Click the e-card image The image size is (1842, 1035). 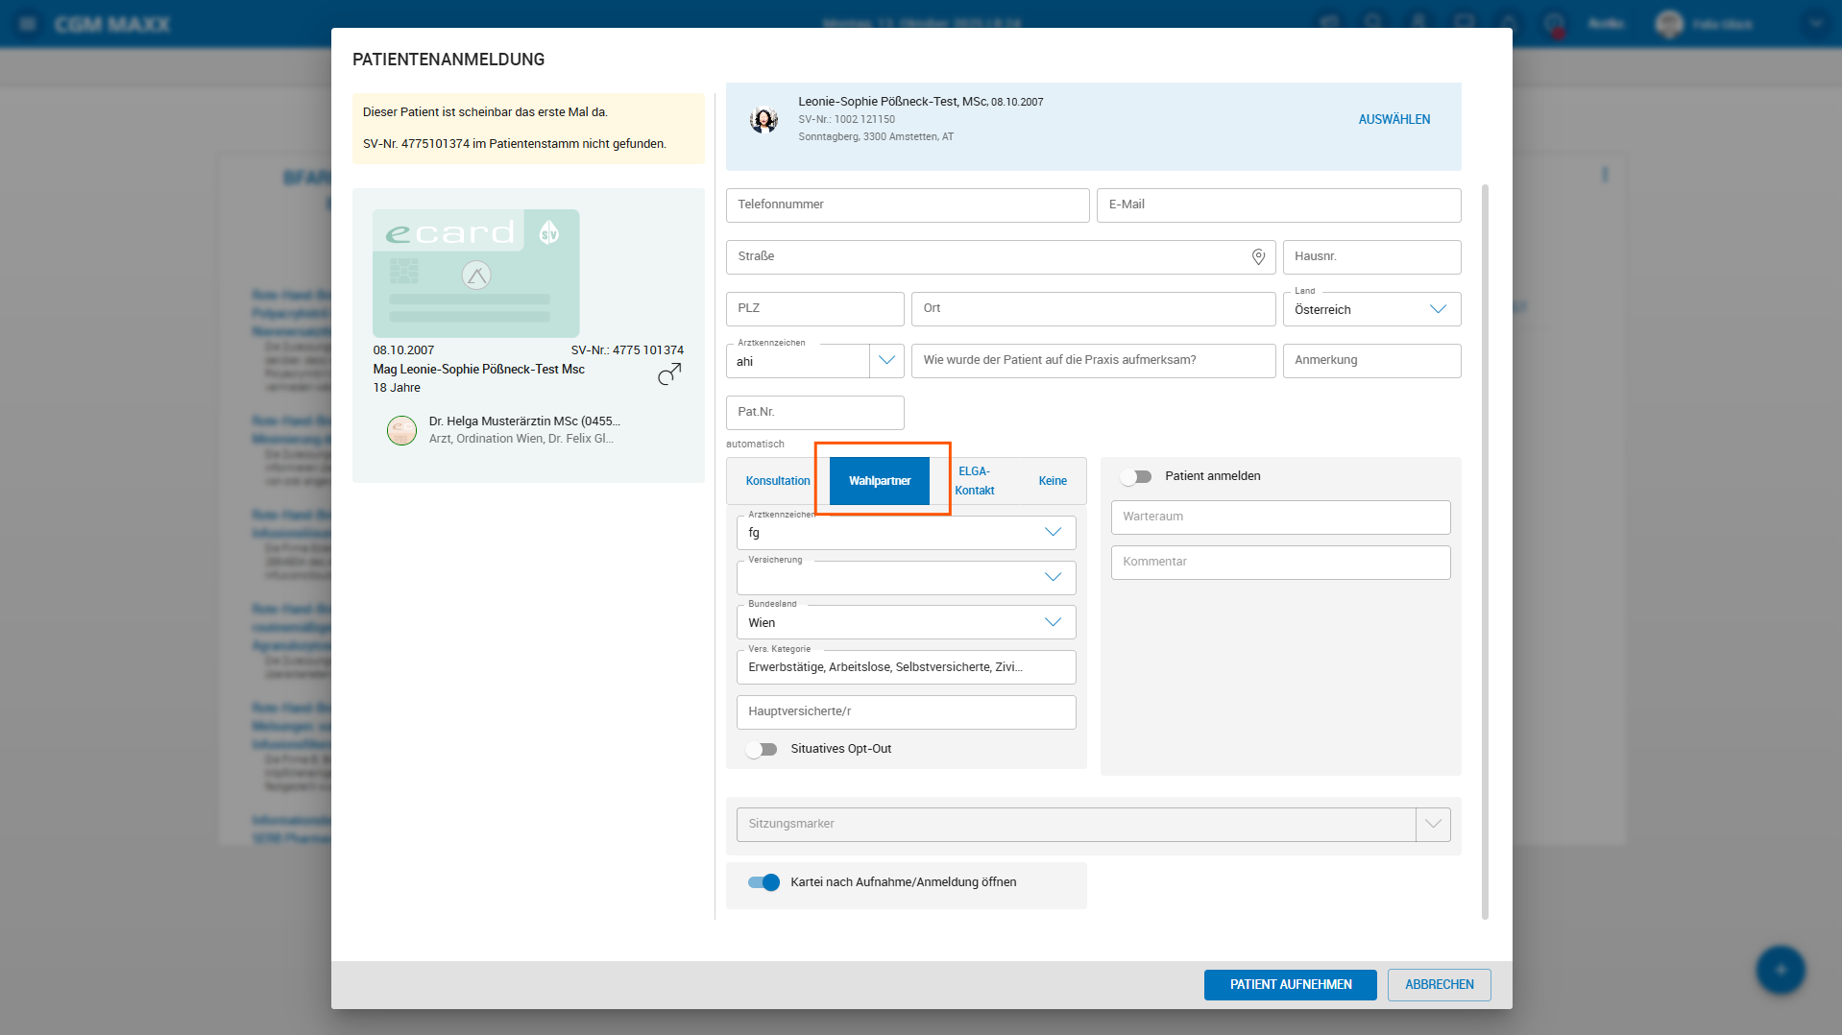pyautogui.click(x=475, y=274)
